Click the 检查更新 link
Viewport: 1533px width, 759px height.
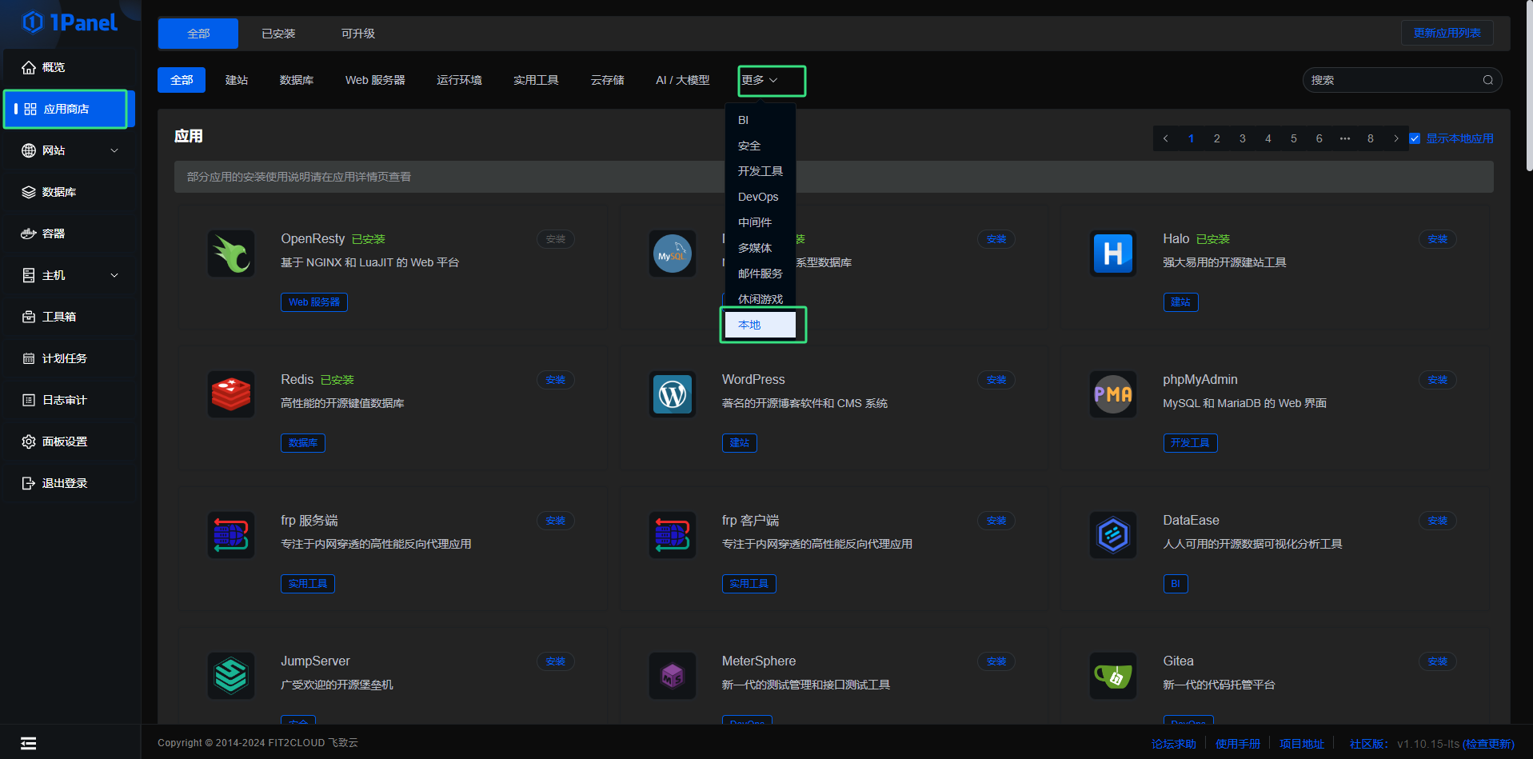tap(1488, 744)
